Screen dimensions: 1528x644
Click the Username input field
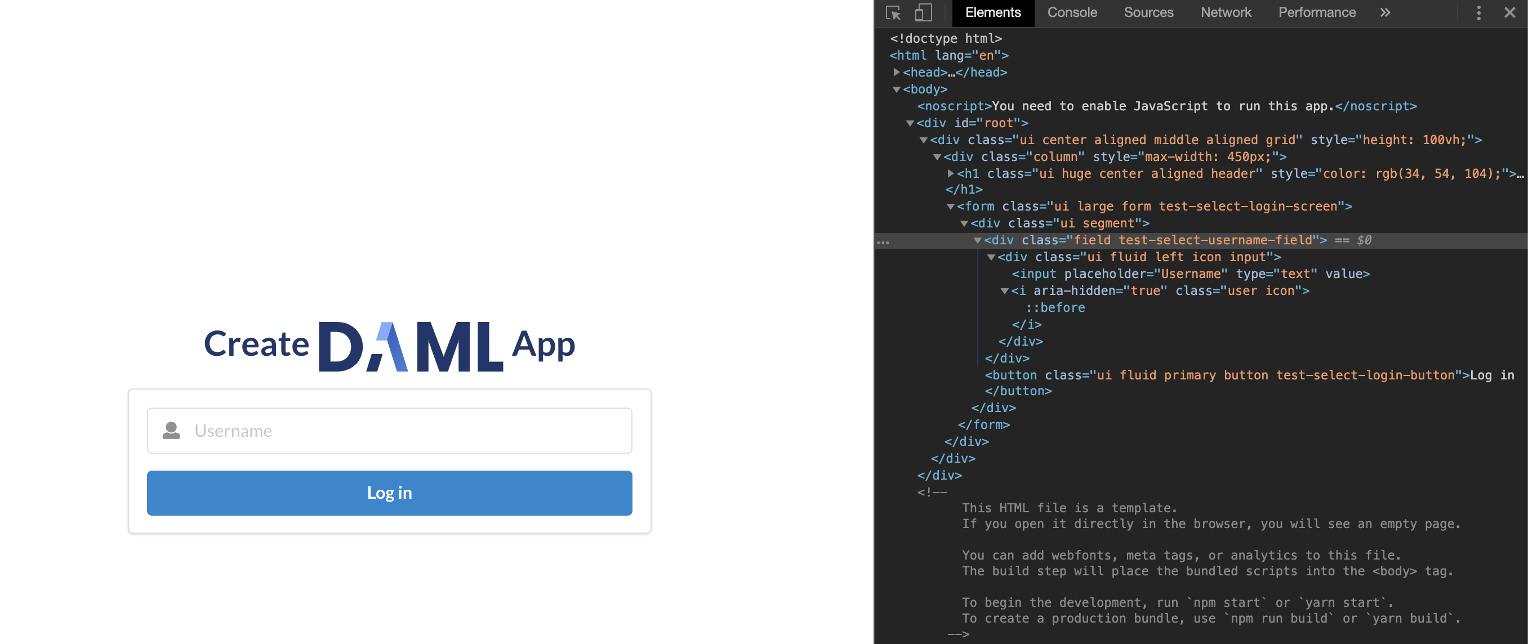coord(390,431)
